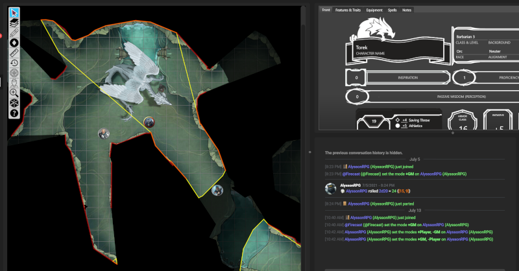Click the Inspiration value box
Screen dimensions: 519x271
[x=356, y=77]
